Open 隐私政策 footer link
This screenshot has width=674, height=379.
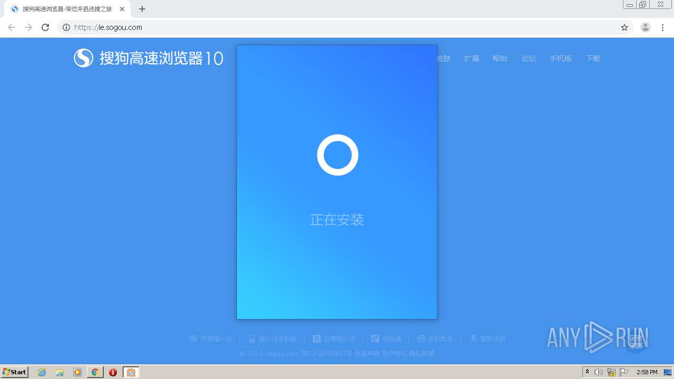coord(422,354)
